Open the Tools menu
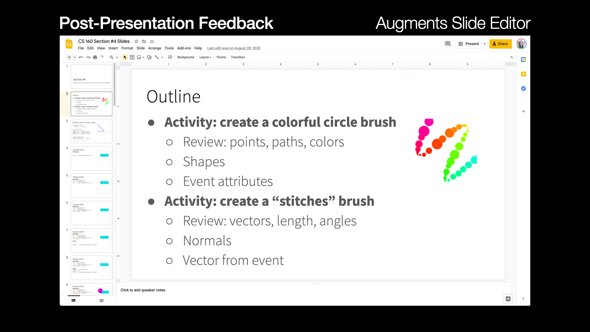Image resolution: width=590 pixels, height=332 pixels. click(169, 48)
